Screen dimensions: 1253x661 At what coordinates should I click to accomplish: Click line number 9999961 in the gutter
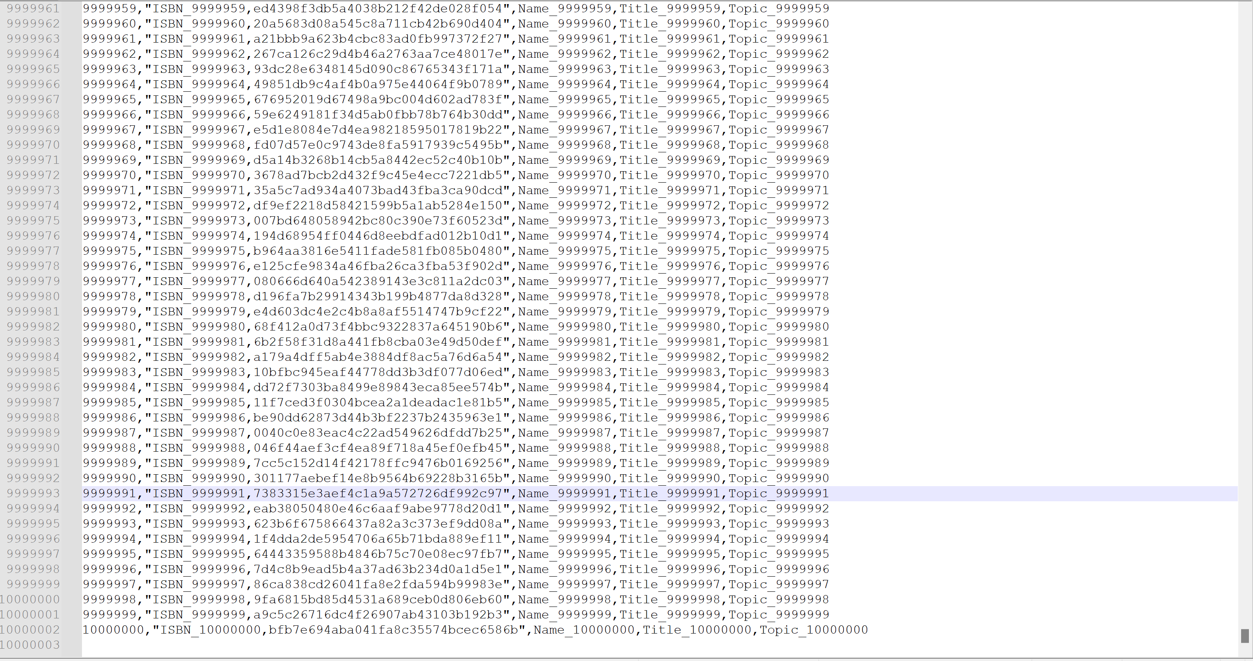tap(33, 8)
